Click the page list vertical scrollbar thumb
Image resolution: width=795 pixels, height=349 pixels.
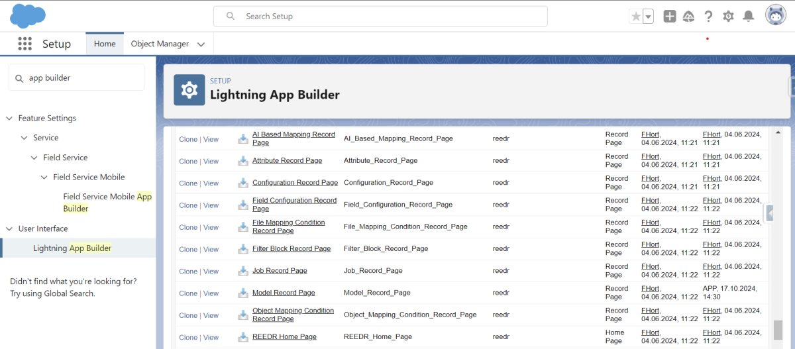pos(778,330)
